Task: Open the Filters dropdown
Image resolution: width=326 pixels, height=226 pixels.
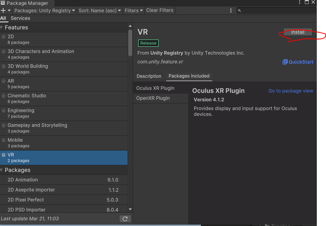Action: (x=133, y=10)
